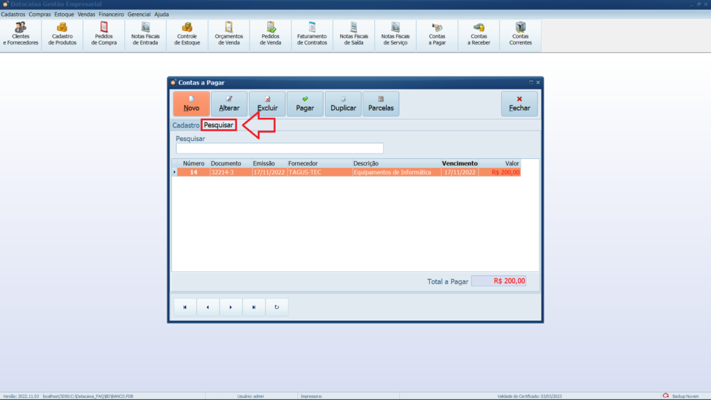Open Contas Correntes toolbar icon
This screenshot has height=400, width=711.
[x=520, y=34]
